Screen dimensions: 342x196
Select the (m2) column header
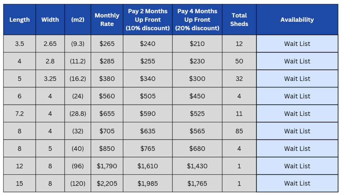tap(78, 20)
